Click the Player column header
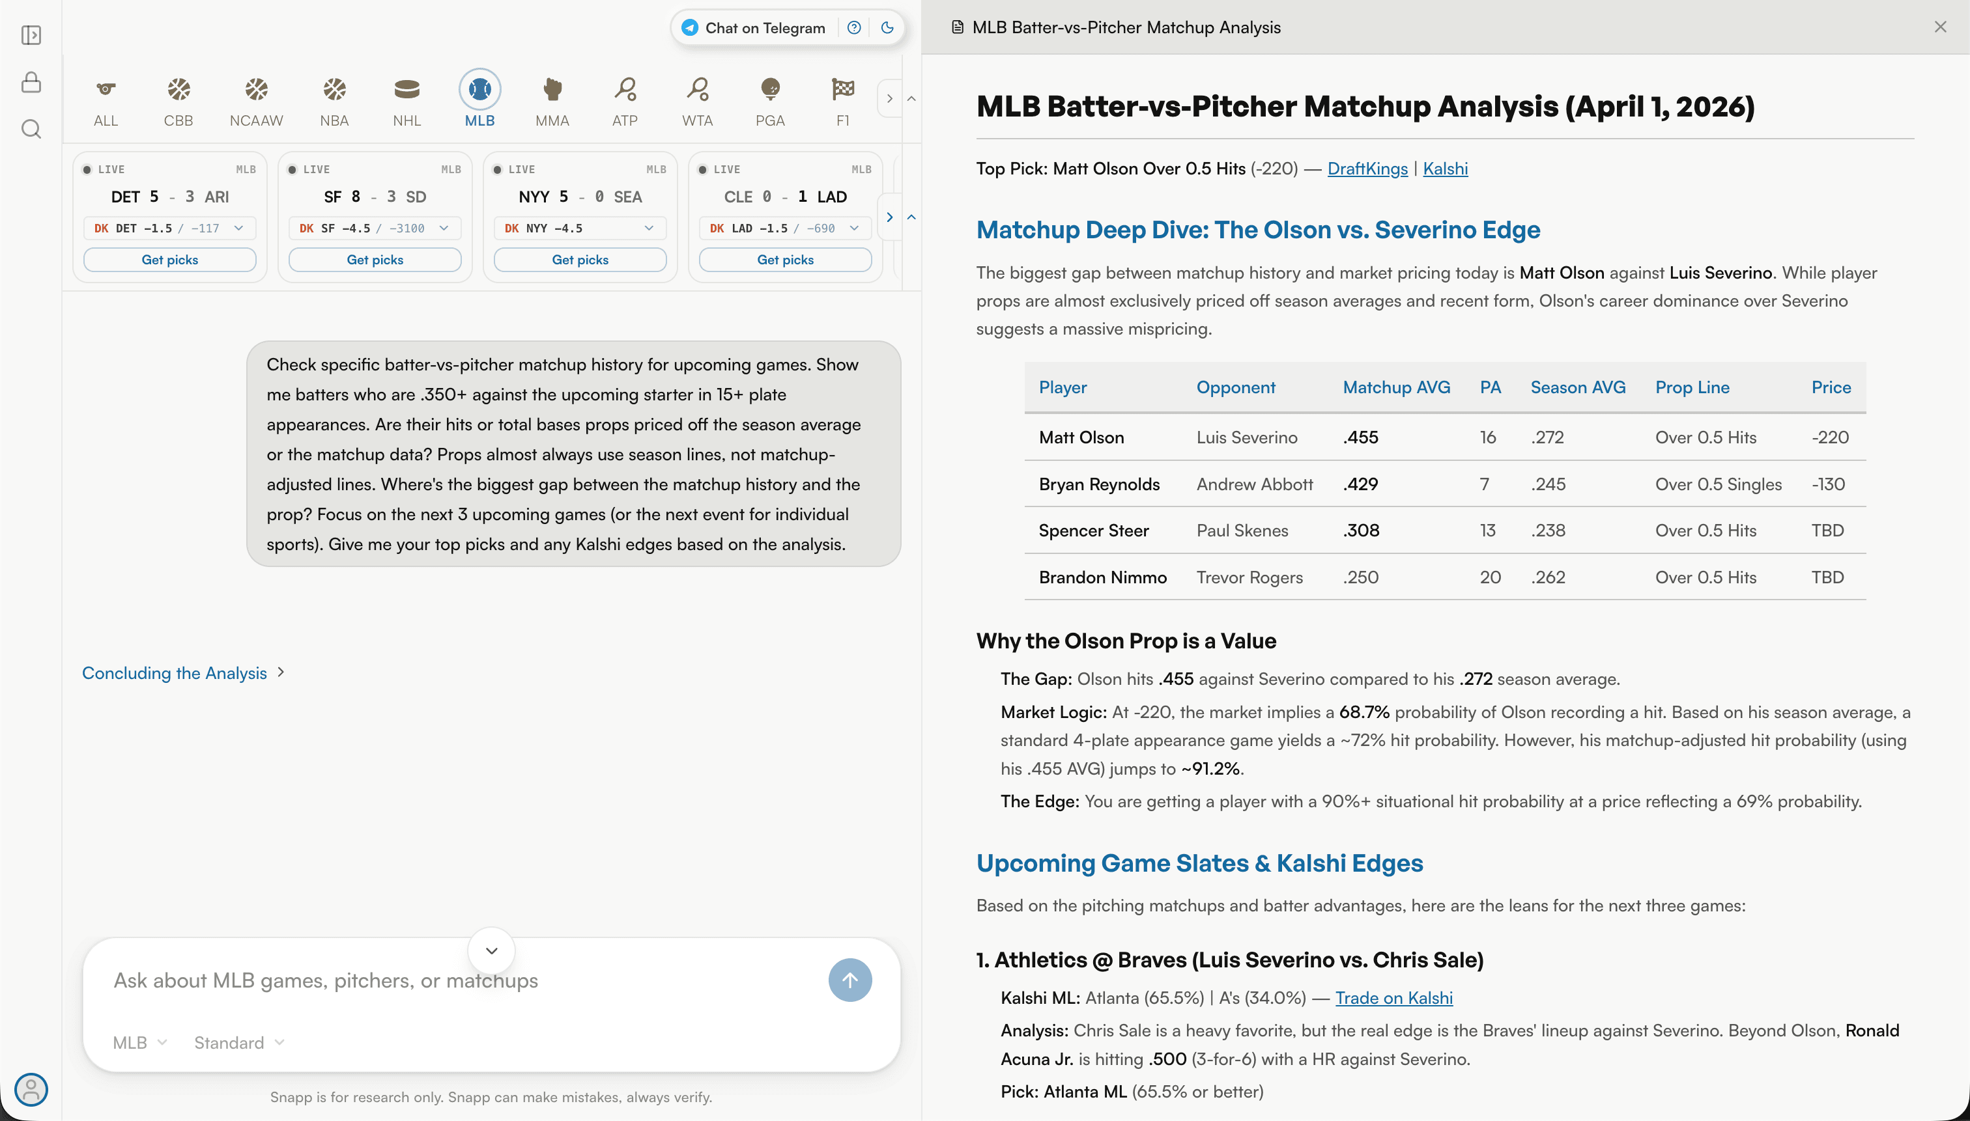The image size is (1970, 1121). (x=1063, y=387)
